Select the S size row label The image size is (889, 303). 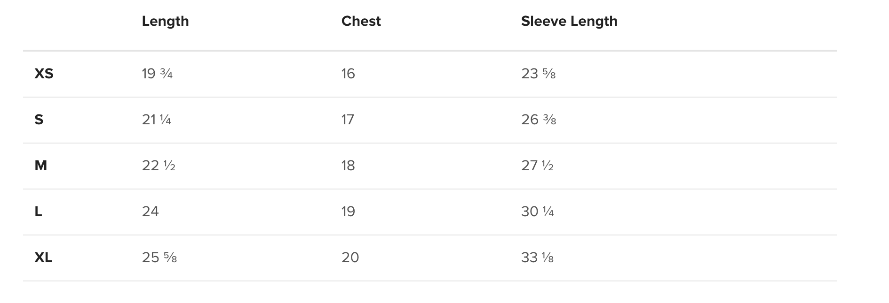tap(39, 120)
